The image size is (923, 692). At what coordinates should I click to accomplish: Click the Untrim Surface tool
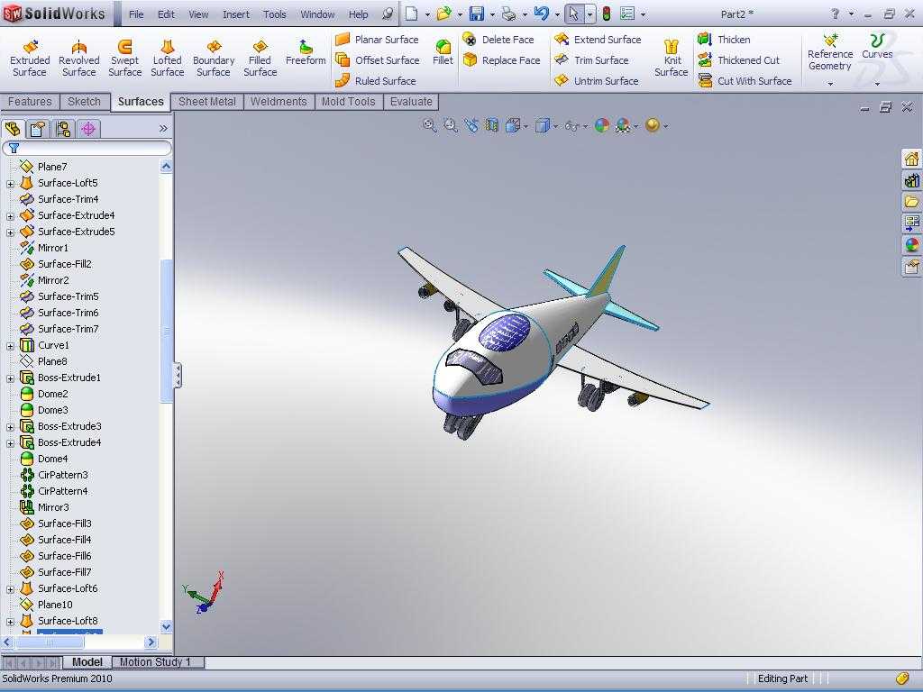pos(597,80)
